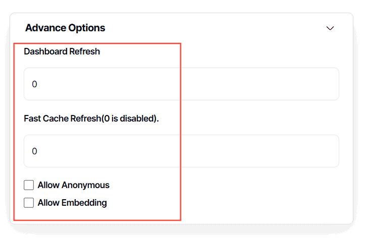
Task: Click the Allow Embedding label text
Action: tap(72, 203)
